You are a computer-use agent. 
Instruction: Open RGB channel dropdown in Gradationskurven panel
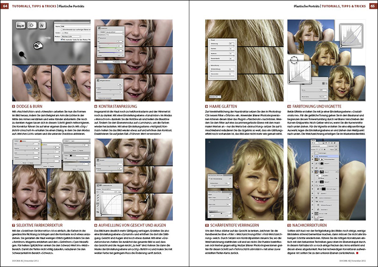coord(109,192)
